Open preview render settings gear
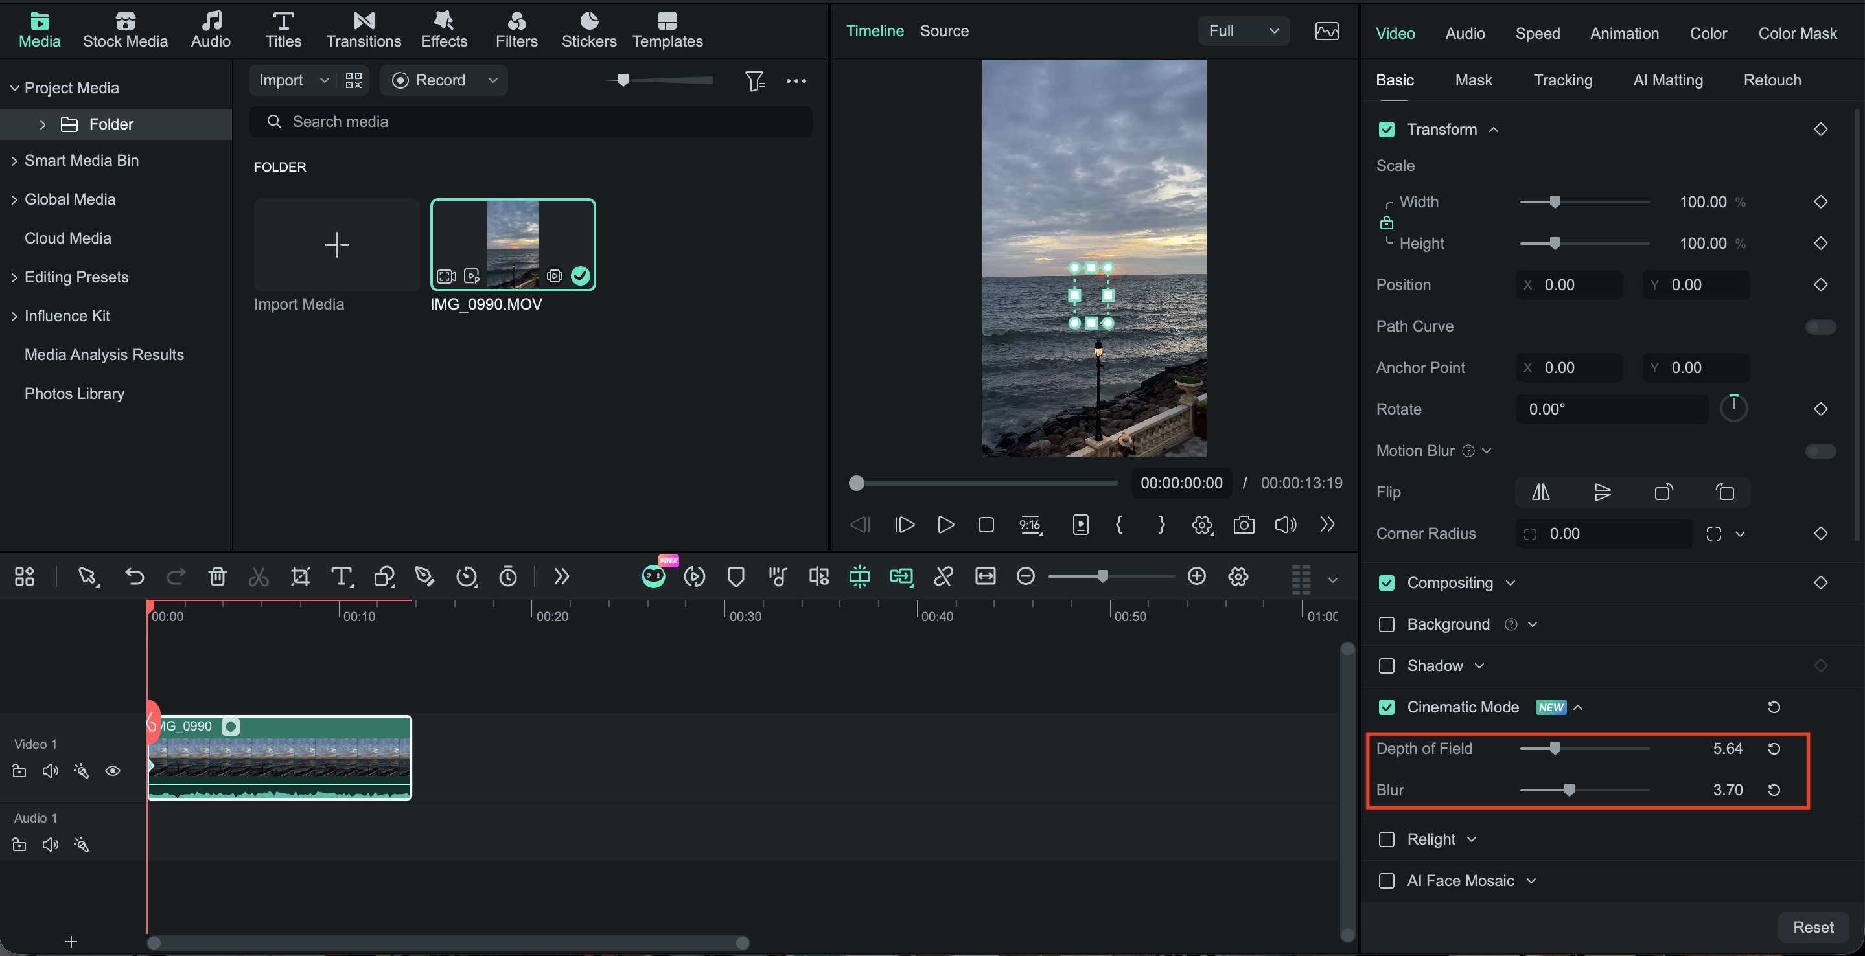Viewport: 1865px width, 956px height. [1202, 525]
